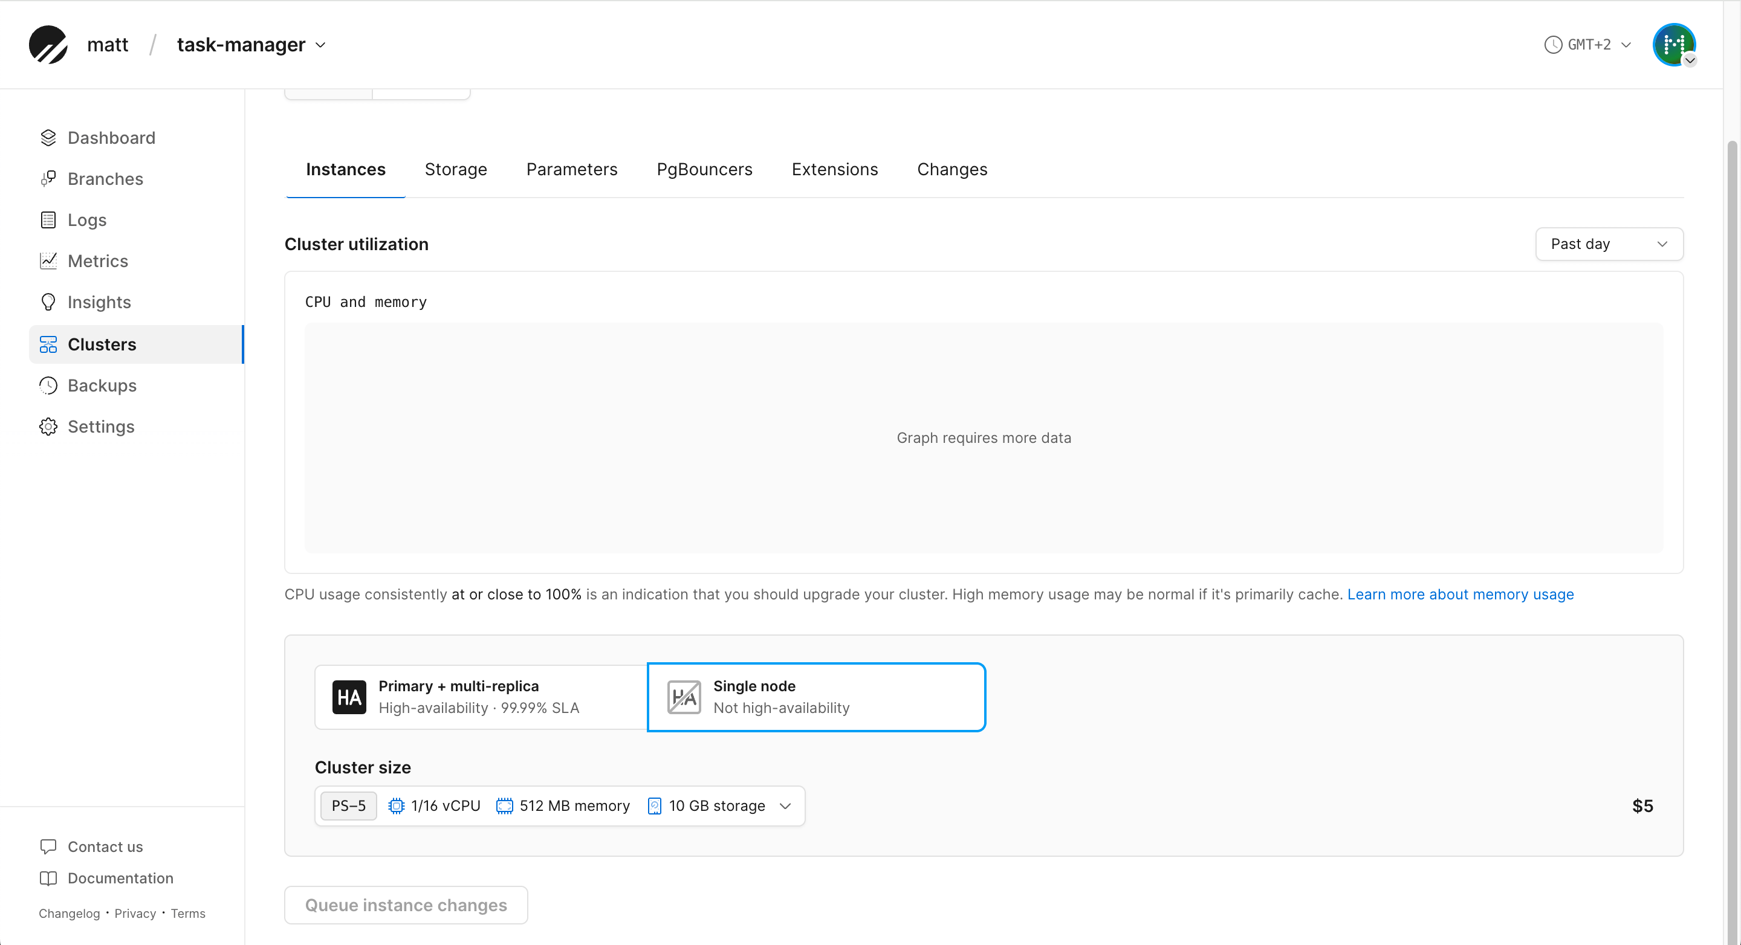Open Insights lightbulb icon
Screen dimensions: 1741x945
pos(48,302)
